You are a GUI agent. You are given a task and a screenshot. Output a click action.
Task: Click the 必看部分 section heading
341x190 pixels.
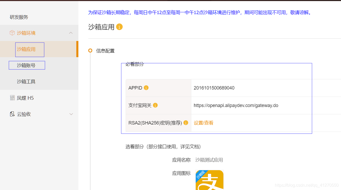(135, 64)
